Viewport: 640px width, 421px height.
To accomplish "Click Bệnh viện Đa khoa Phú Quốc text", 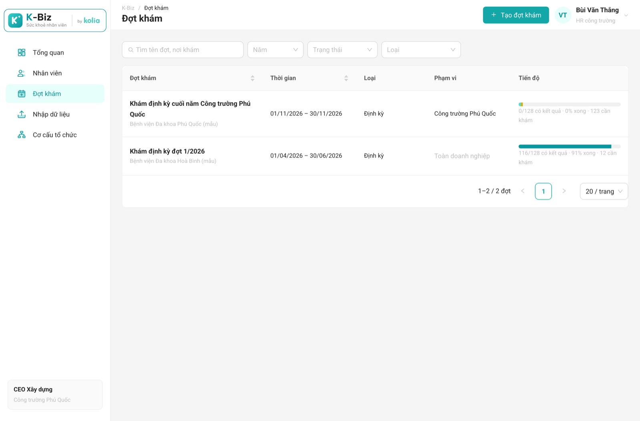I will (x=174, y=124).
